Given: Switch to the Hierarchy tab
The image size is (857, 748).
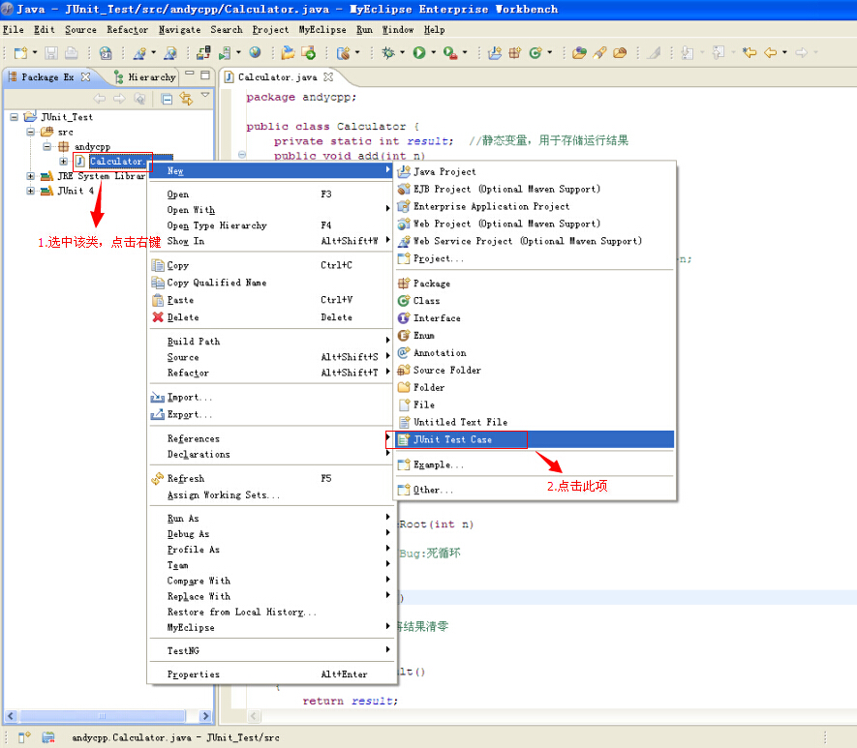Looking at the screenshot, I should (x=145, y=77).
